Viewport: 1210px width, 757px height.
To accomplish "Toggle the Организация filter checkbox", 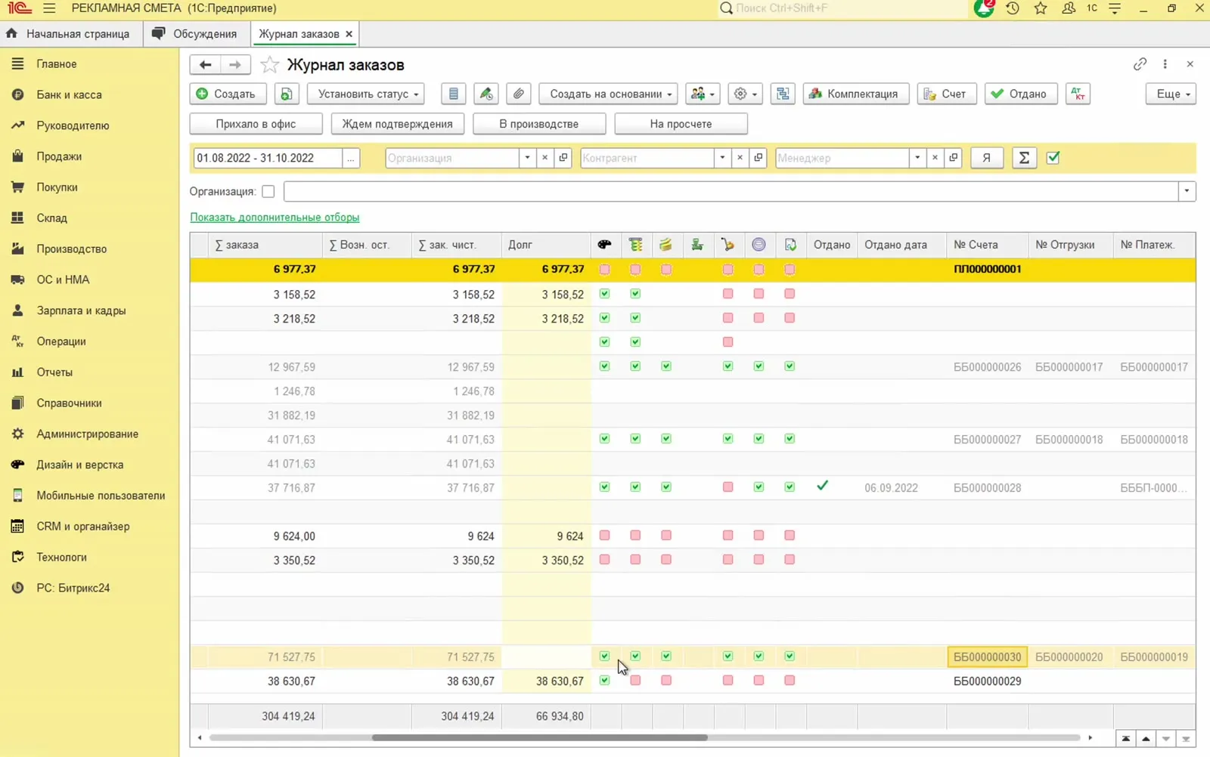I will tap(268, 192).
